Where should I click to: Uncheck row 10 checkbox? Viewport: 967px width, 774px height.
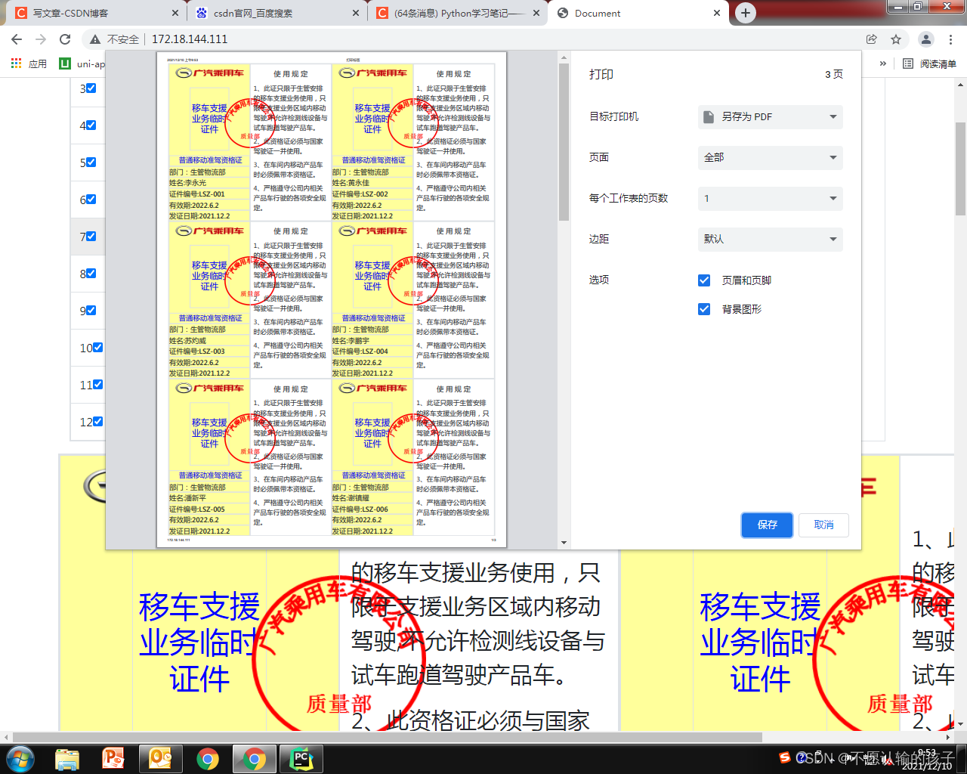point(97,347)
